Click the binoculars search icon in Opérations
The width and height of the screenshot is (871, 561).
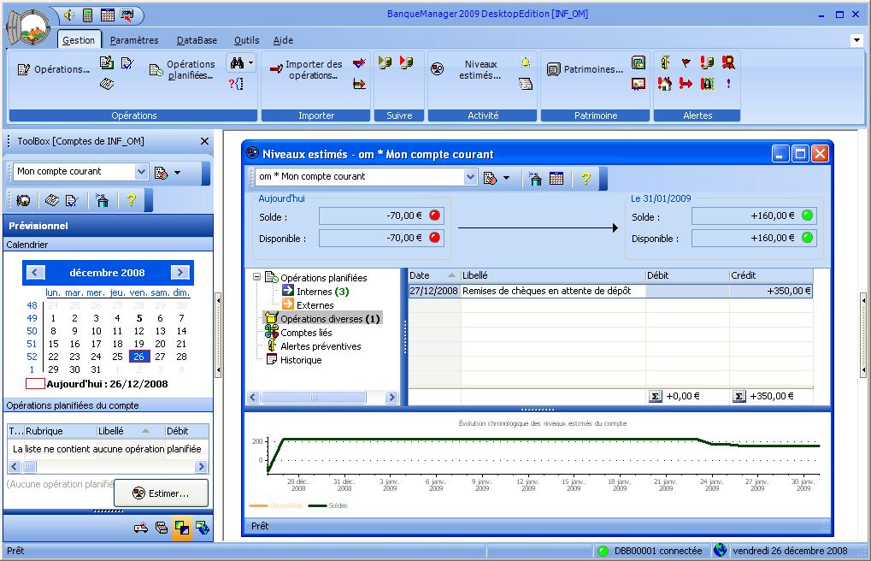(x=235, y=63)
